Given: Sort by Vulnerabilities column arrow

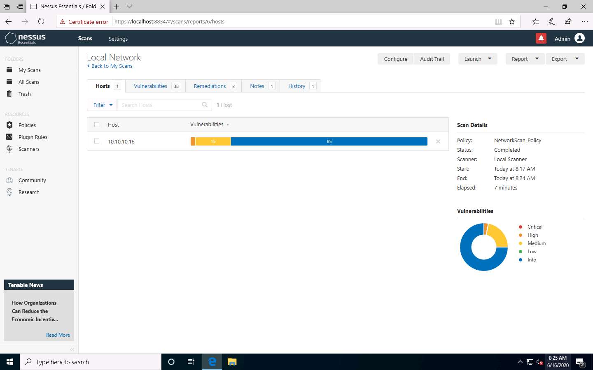Looking at the screenshot, I should pyautogui.click(x=228, y=125).
